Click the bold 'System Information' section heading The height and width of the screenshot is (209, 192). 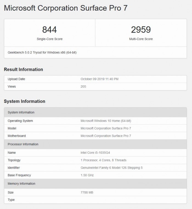(25, 101)
